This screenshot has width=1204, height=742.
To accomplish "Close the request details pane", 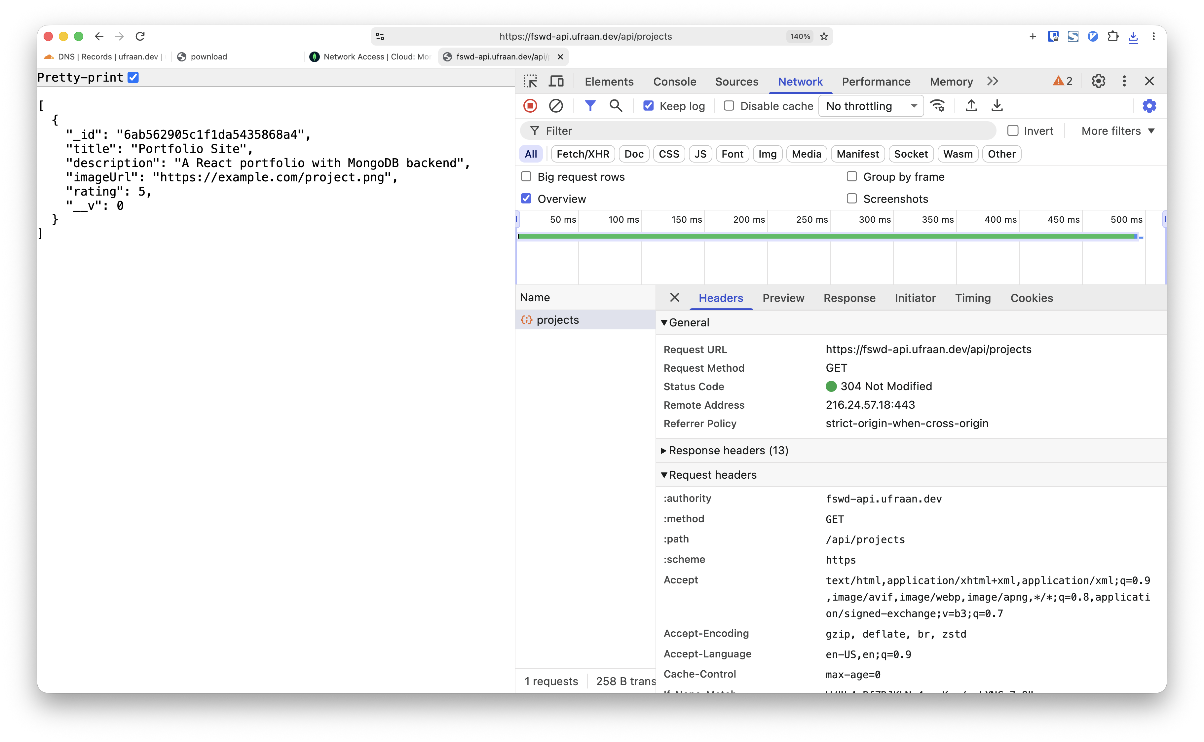I will pos(674,297).
